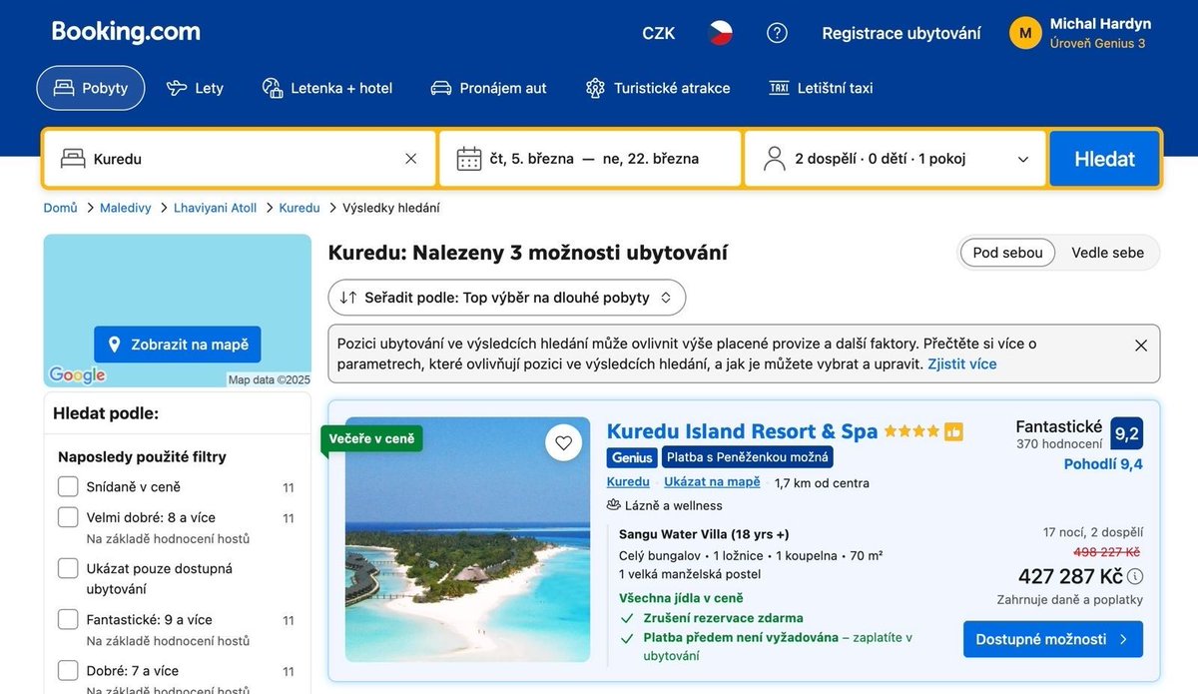Check Fantastické: 9 a více filter
Image resolution: width=1198 pixels, height=694 pixels.
pos(68,619)
